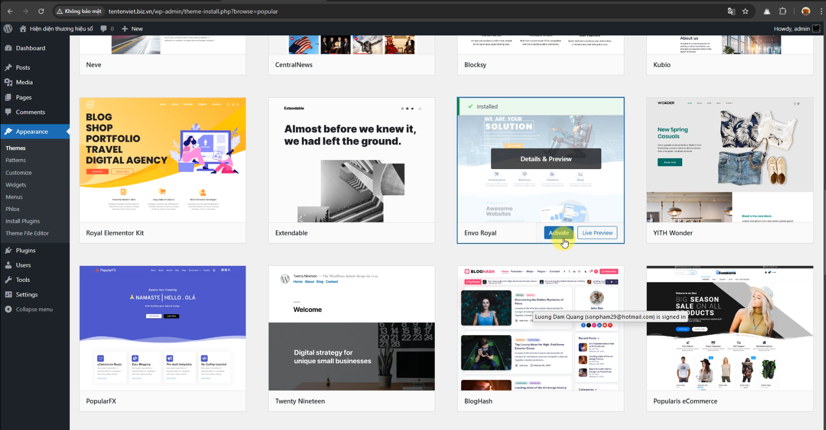The height and width of the screenshot is (430, 826).
Task: Open Details & Preview for Envo Royal
Action: (546, 159)
